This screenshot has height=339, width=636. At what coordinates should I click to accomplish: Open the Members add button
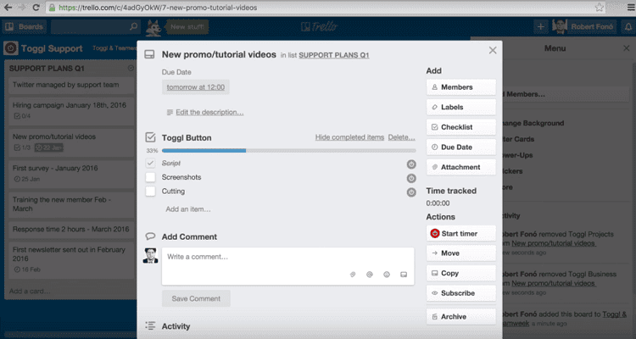(x=460, y=87)
